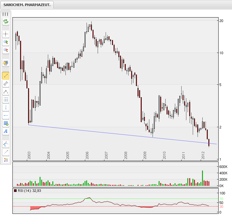
Task: Select the vertical double-arrow tool
Action: coord(6,107)
